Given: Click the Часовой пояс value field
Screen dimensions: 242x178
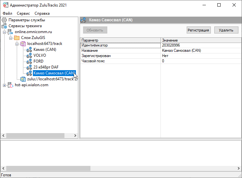Looking at the screenshot, I should [201, 61].
